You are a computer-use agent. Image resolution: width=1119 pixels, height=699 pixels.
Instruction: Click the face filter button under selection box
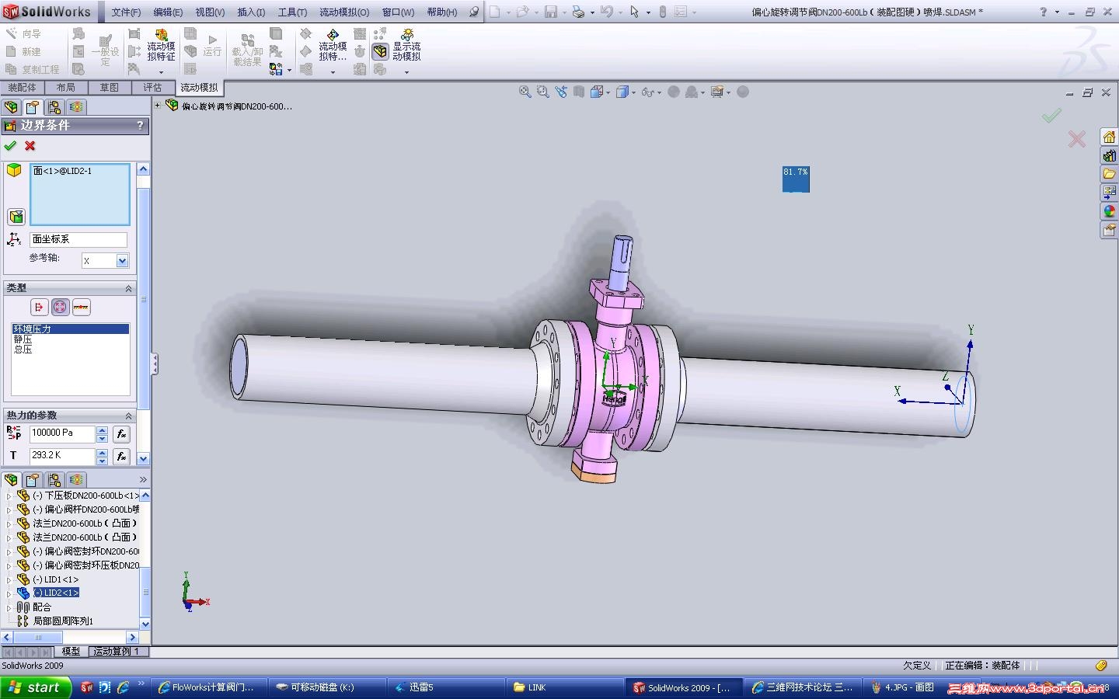(16, 217)
